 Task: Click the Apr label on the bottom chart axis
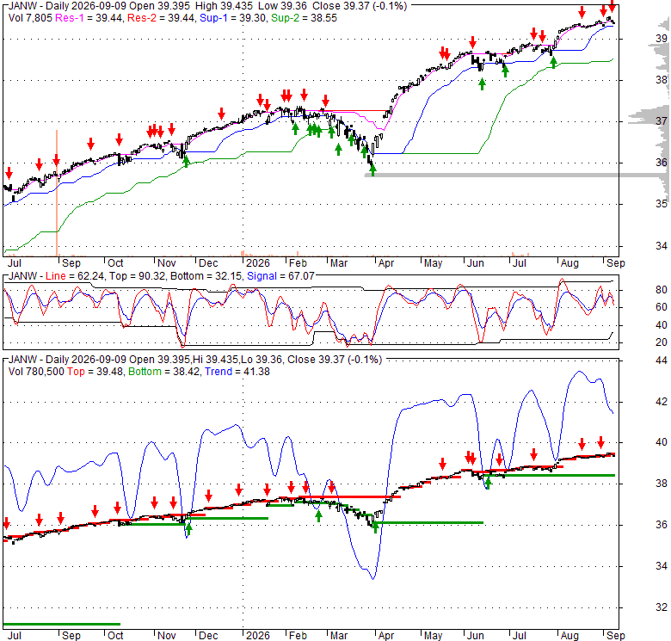(x=386, y=636)
